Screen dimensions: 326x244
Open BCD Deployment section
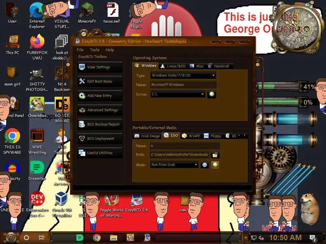coord(100,139)
